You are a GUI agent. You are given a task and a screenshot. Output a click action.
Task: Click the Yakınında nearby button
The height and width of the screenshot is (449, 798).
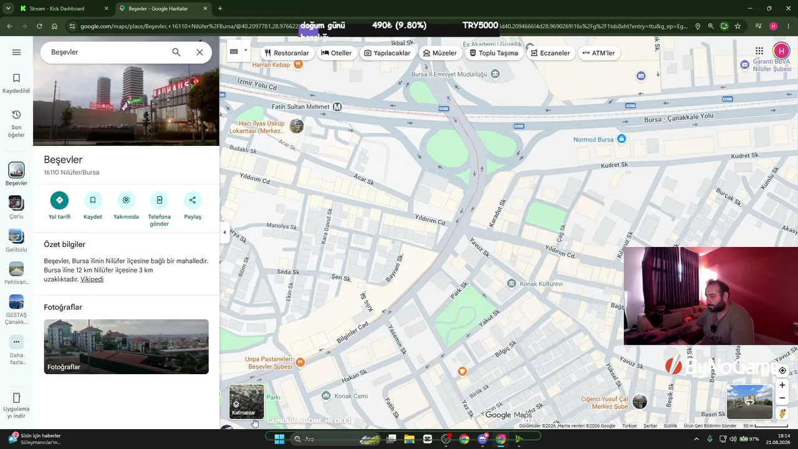click(x=126, y=200)
